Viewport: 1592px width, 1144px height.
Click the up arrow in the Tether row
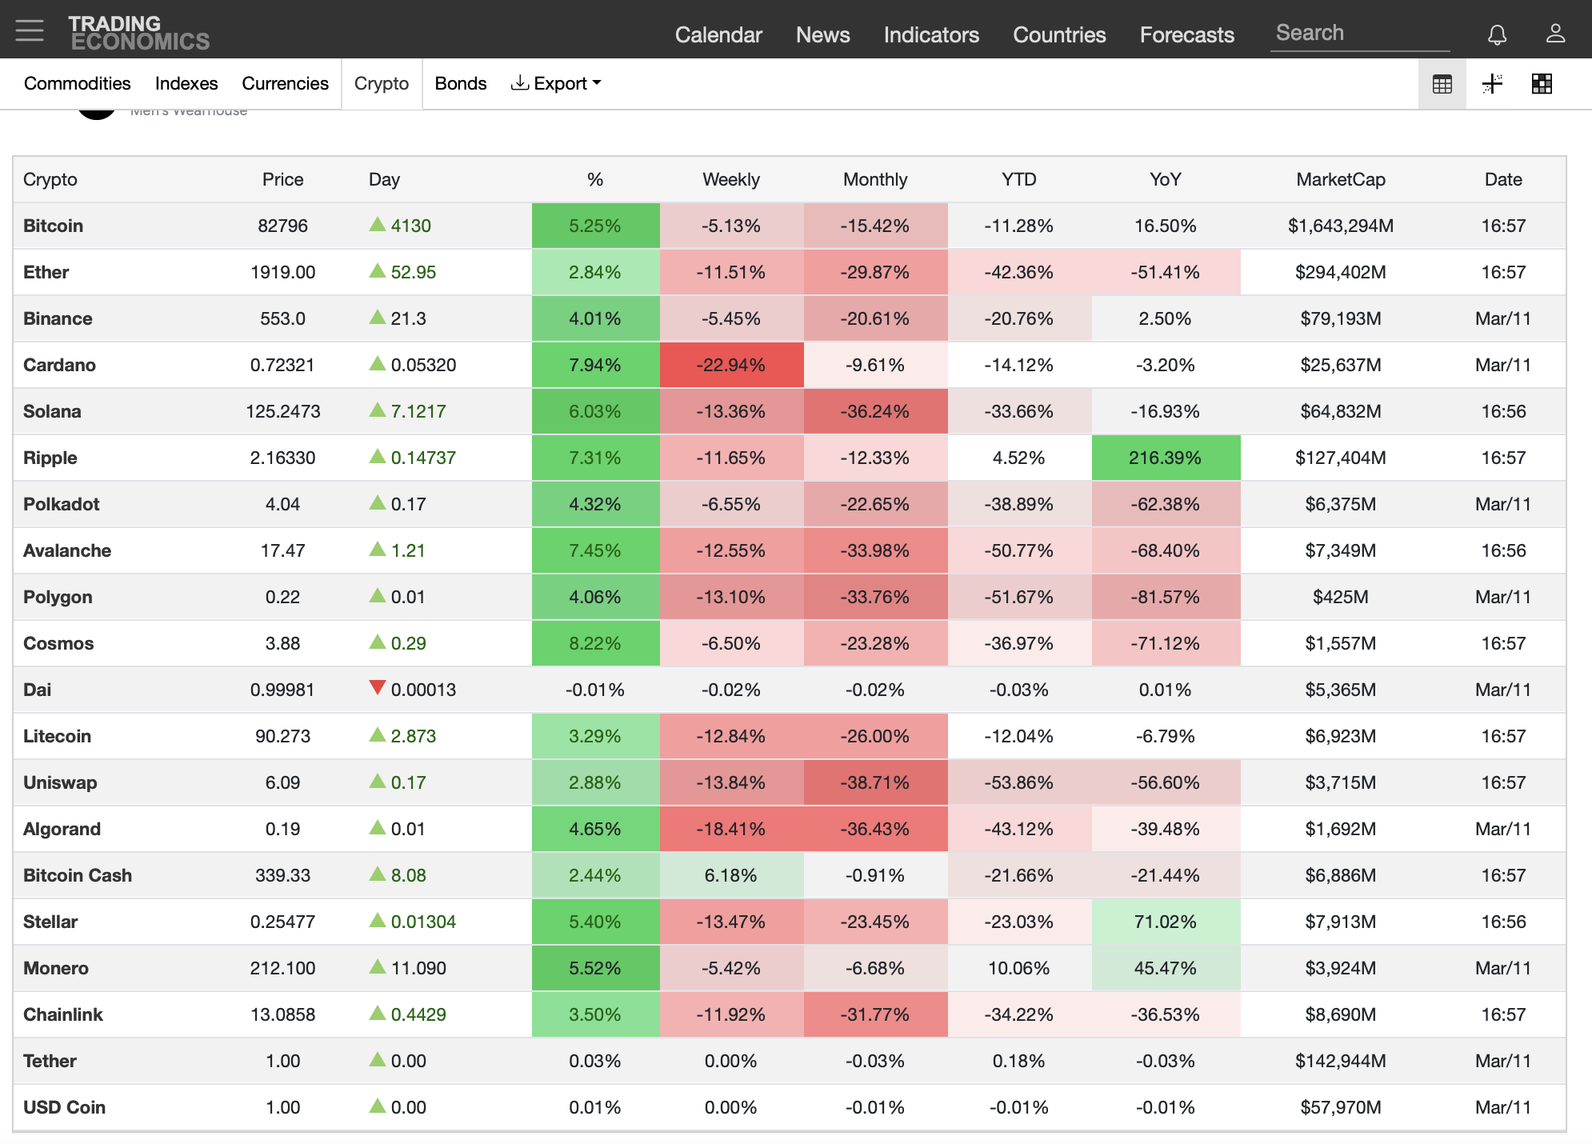[378, 1059]
